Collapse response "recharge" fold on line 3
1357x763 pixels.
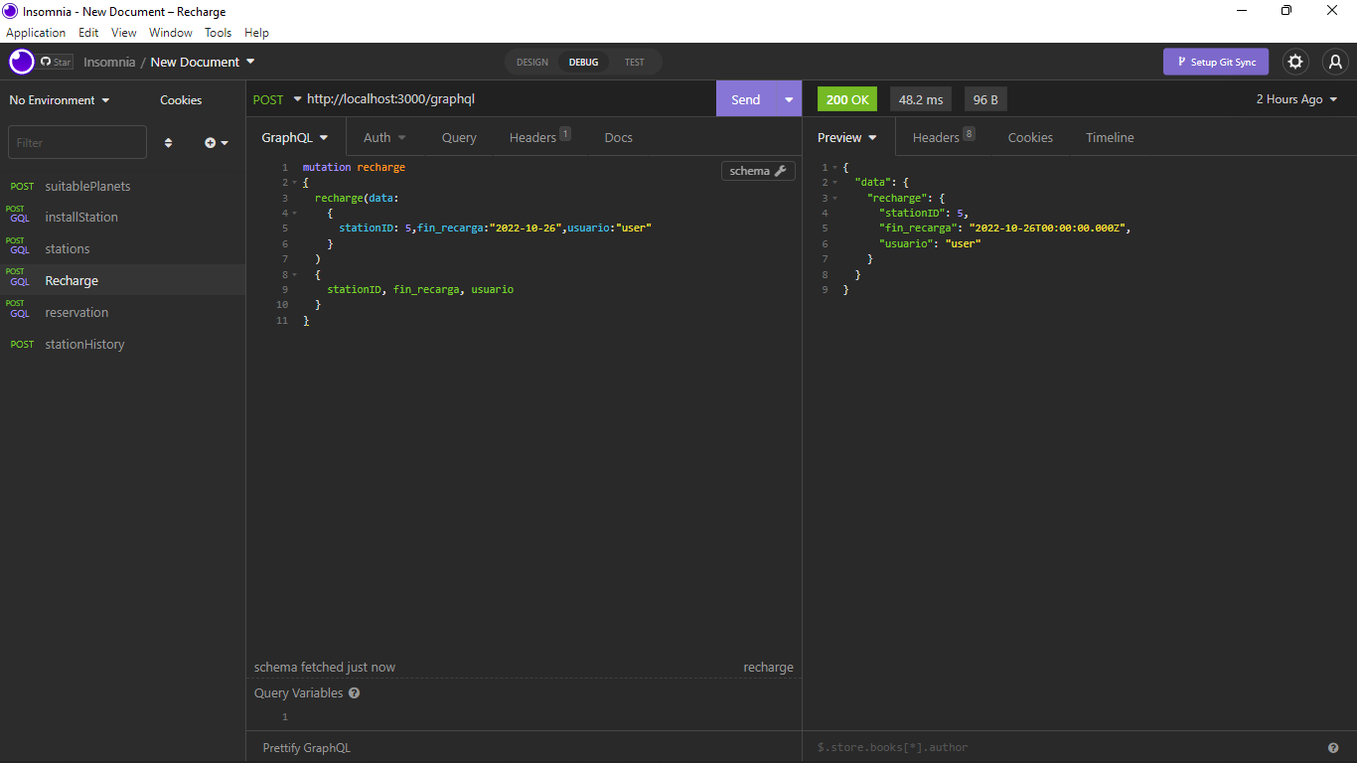[834, 199]
